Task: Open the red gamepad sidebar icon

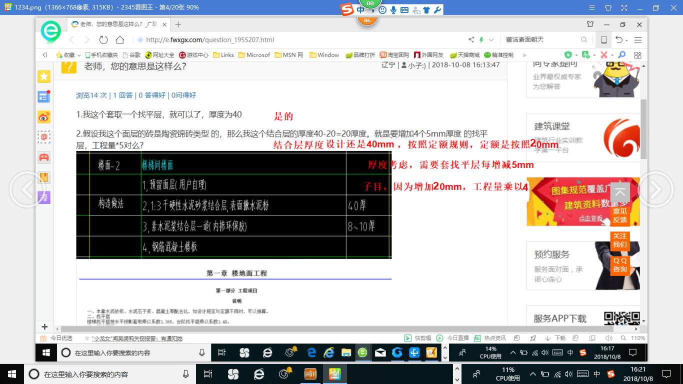Action: (44, 157)
